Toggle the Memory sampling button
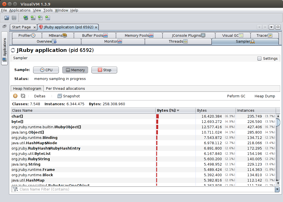The height and width of the screenshot is (202, 283). tap(75, 70)
